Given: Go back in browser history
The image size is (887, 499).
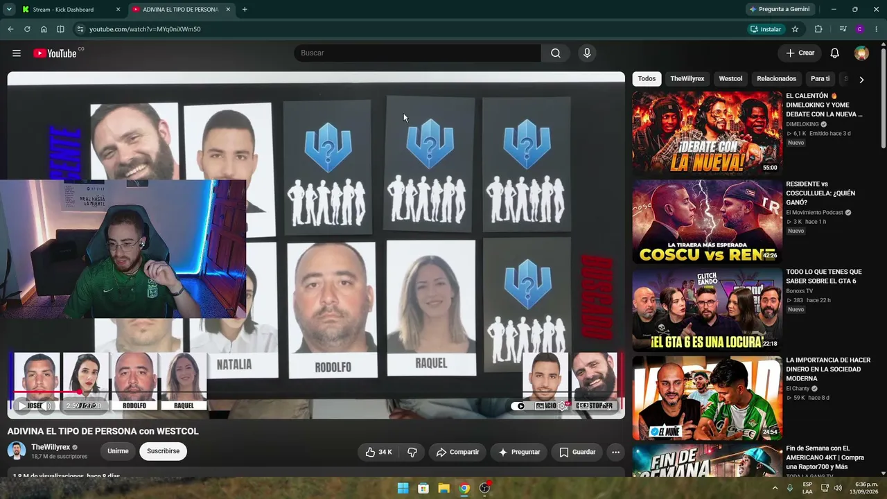Looking at the screenshot, I should pyautogui.click(x=10, y=29).
